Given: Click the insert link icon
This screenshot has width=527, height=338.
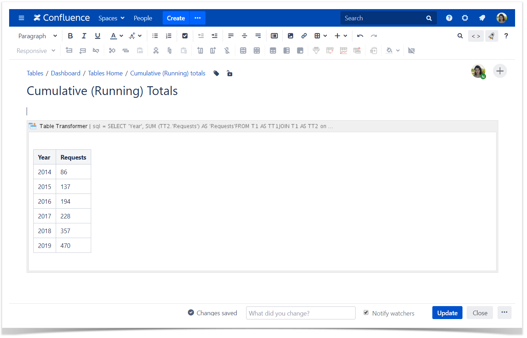Looking at the screenshot, I should click(304, 36).
